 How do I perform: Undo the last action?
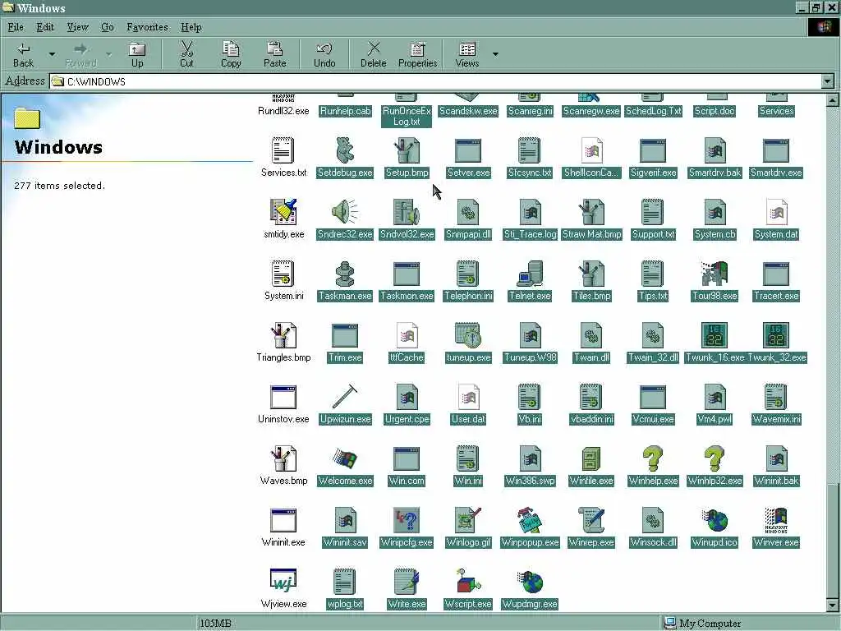(324, 54)
